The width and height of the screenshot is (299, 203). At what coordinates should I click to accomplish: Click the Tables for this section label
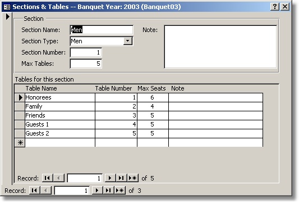[44, 79]
